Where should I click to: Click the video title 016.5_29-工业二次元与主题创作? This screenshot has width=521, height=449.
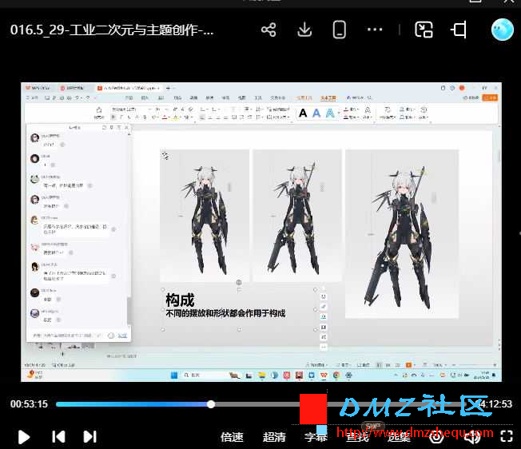[112, 30]
